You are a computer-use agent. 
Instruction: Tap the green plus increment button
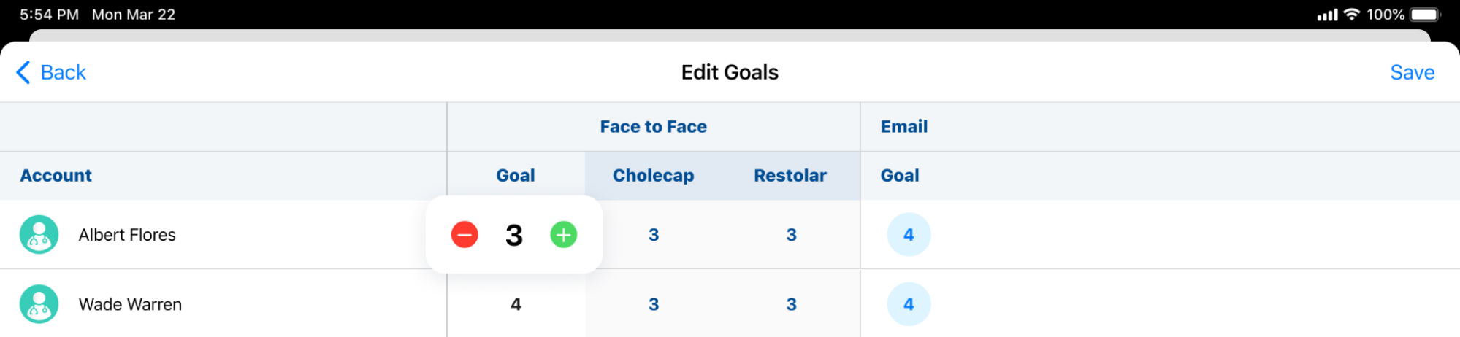click(x=563, y=235)
